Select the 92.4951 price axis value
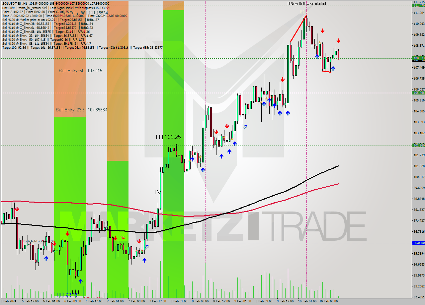 pyautogui.click(x=418, y=297)
